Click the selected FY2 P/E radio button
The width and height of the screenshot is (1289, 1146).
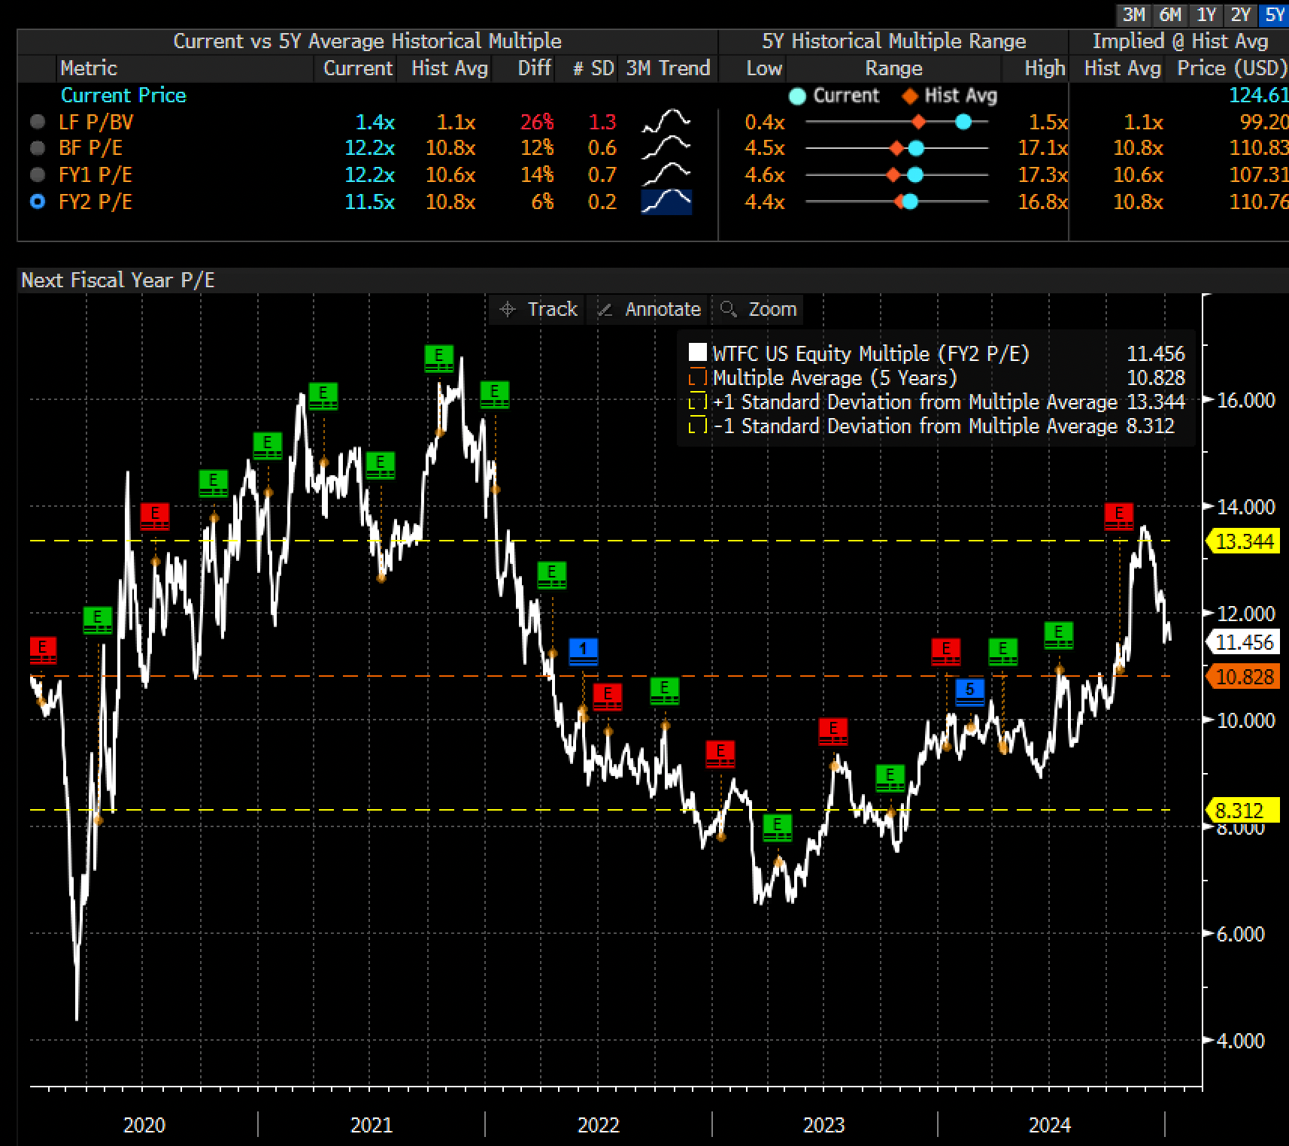(x=38, y=202)
